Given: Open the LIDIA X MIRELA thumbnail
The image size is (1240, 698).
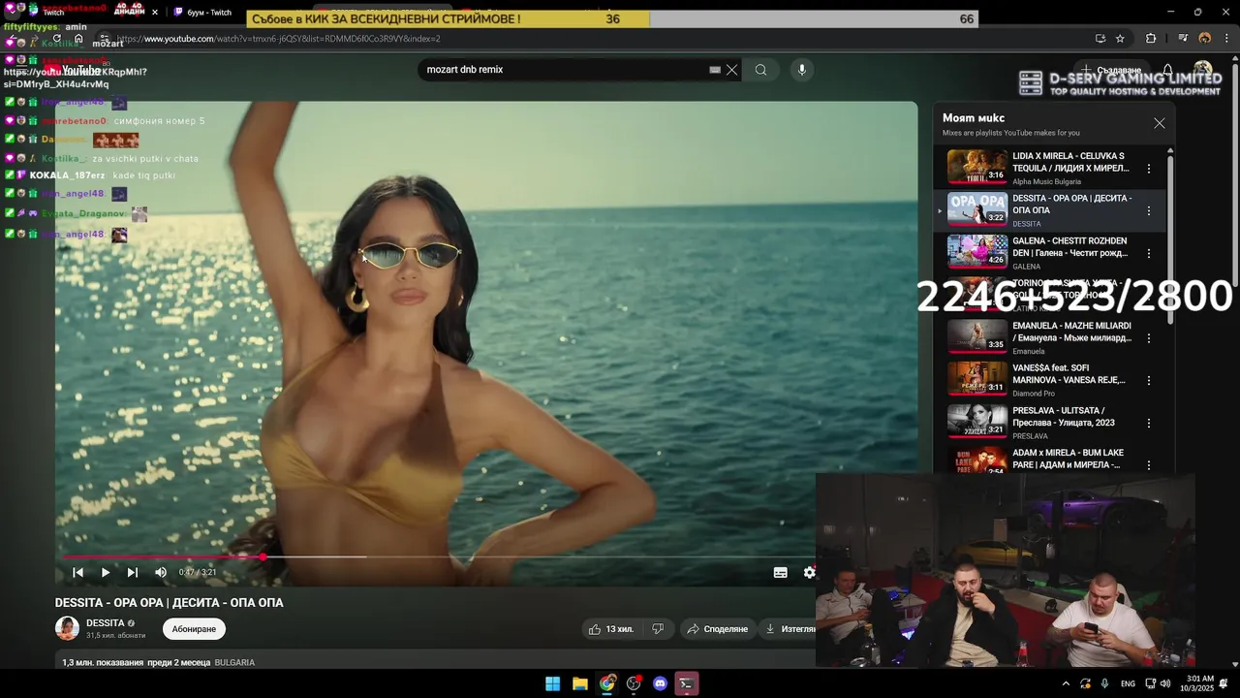Looking at the screenshot, I should pyautogui.click(x=976, y=167).
